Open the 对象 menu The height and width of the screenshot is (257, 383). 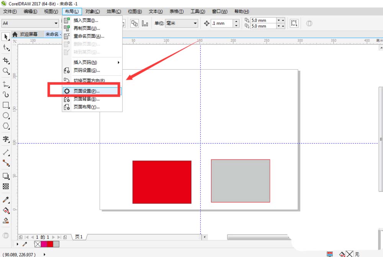(93, 11)
